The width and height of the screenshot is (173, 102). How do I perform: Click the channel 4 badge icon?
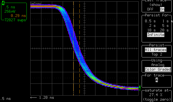[3, 3]
